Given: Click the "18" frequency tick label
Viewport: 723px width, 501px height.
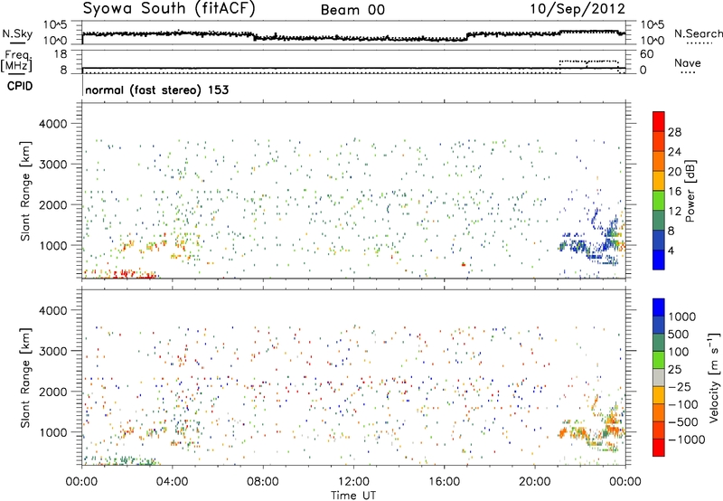Looking at the screenshot, I should point(61,54).
